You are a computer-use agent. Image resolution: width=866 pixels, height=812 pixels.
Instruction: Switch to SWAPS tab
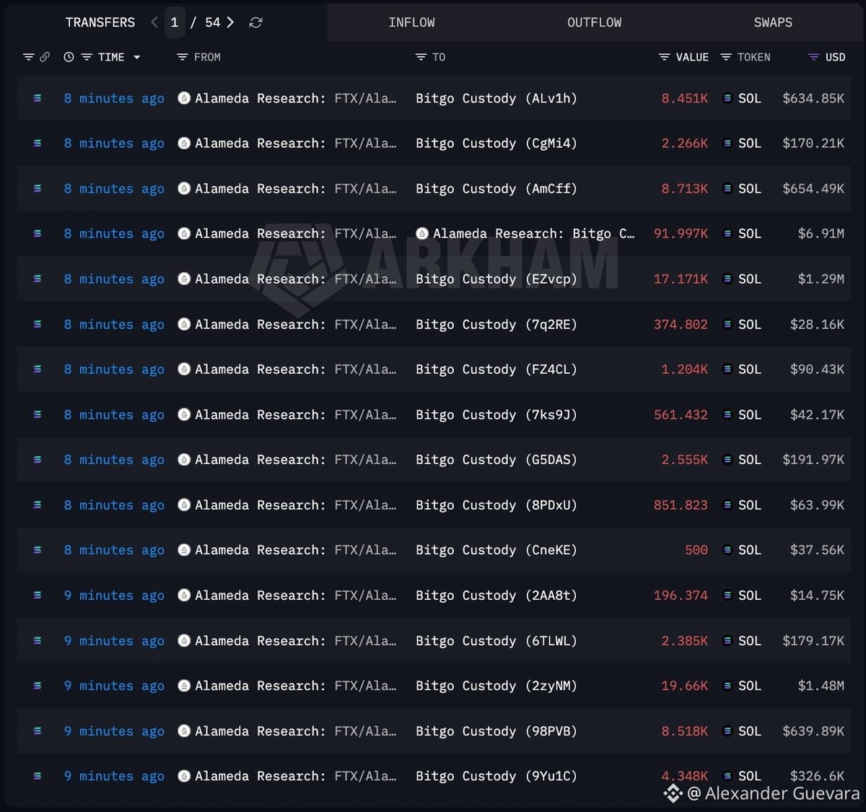[773, 22]
